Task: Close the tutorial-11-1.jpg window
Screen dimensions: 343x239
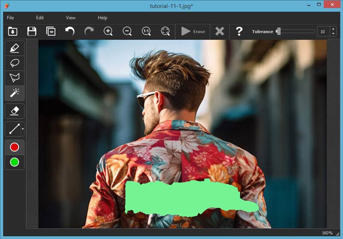Action: click(x=332, y=5)
